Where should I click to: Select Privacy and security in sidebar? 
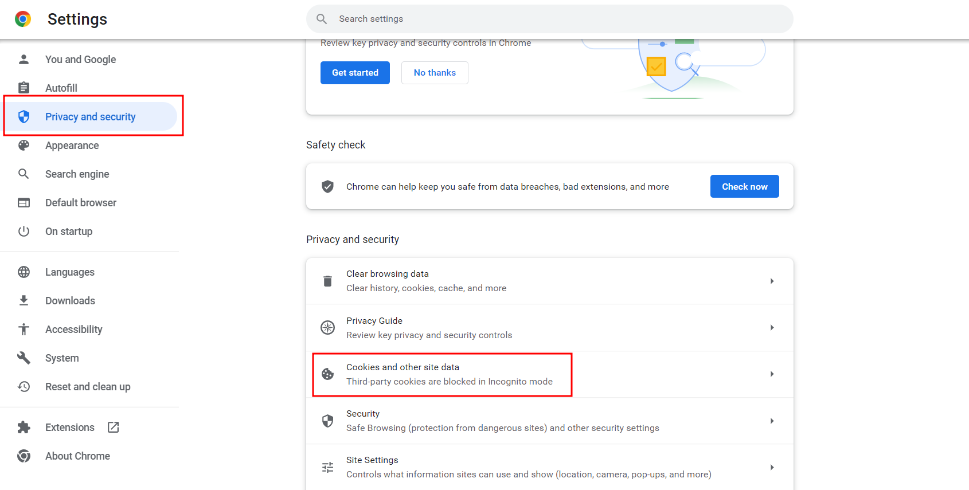[92, 116]
